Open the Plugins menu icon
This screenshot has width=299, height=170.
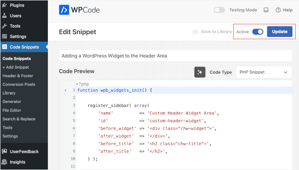pyautogui.click(x=4, y=5)
